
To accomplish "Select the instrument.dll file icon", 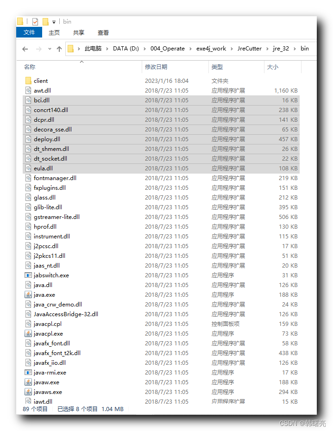I will pos(28,236).
